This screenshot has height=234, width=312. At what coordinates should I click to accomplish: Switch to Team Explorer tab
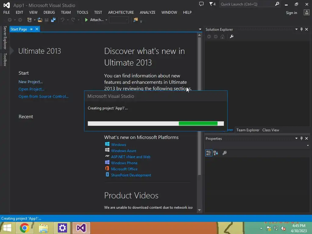click(248, 130)
